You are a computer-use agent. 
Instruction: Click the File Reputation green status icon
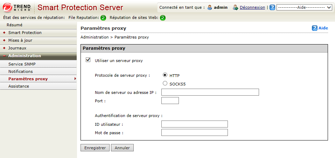(103, 18)
